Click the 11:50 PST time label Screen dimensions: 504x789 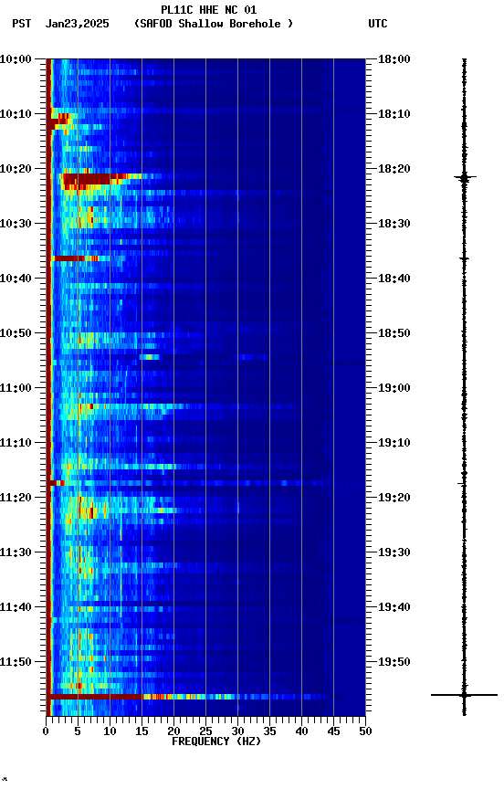click(x=16, y=662)
